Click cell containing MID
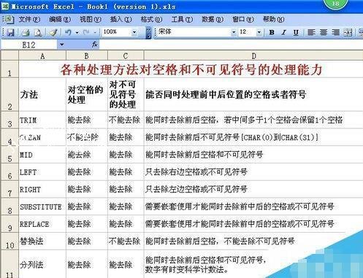Screen dimensions: 363x278 pyautogui.click(x=42, y=155)
